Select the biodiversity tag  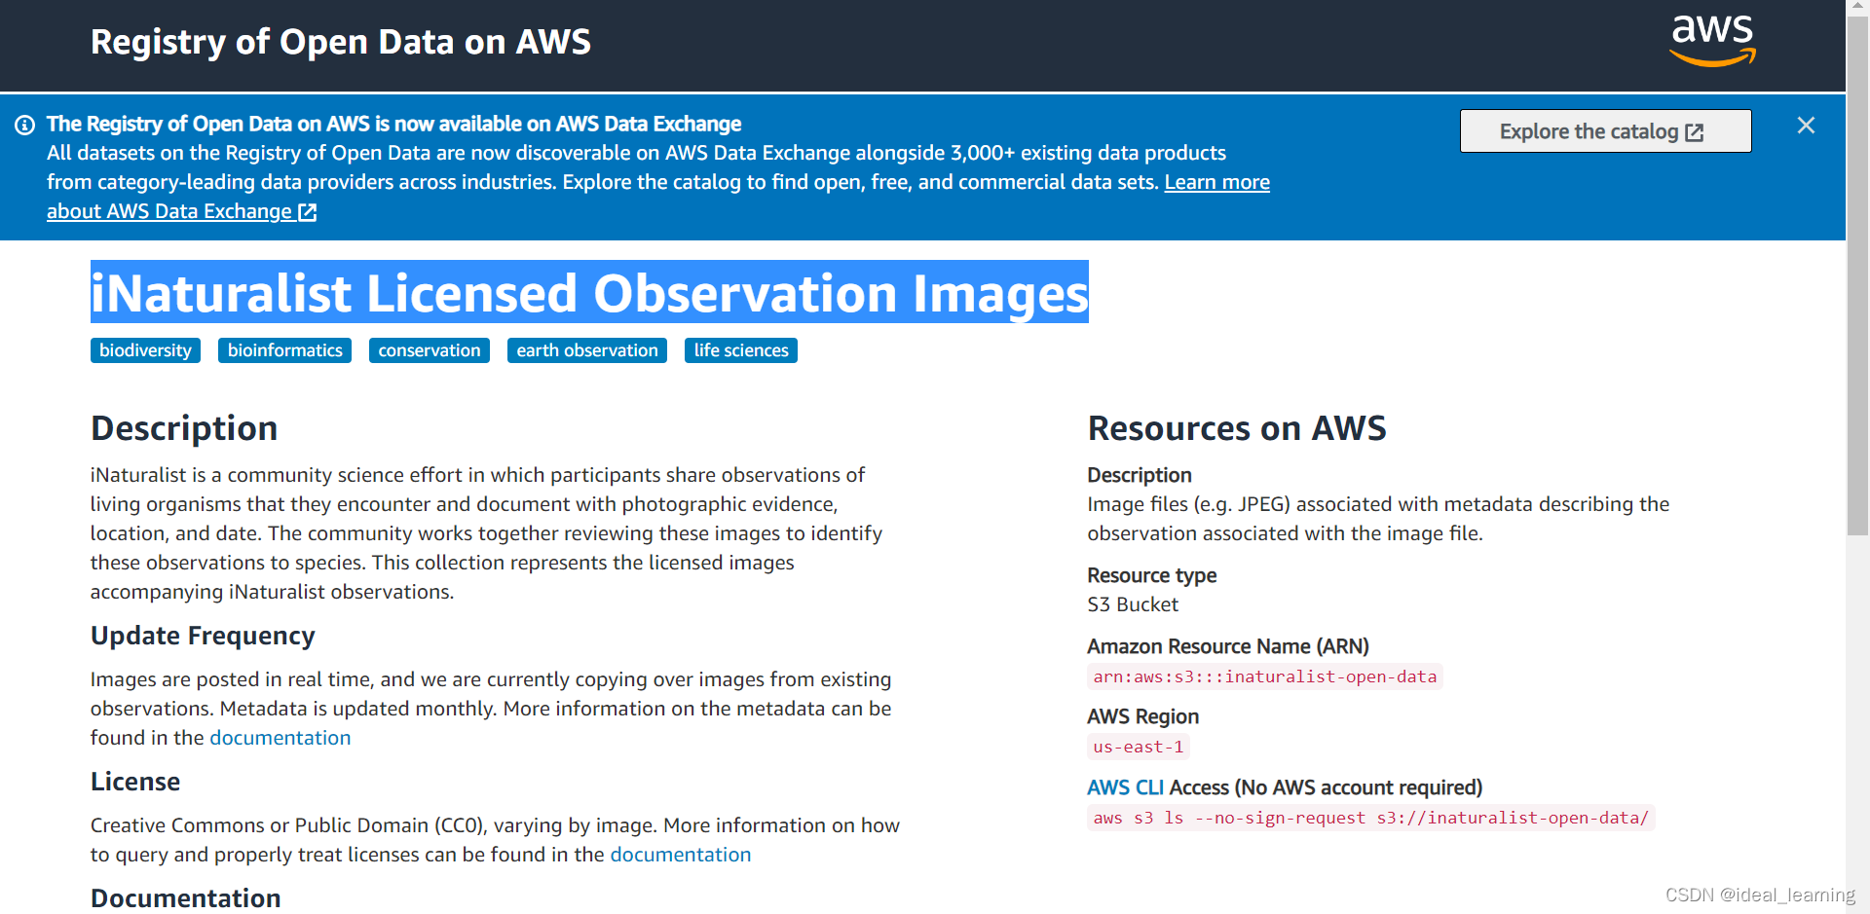[x=144, y=350]
